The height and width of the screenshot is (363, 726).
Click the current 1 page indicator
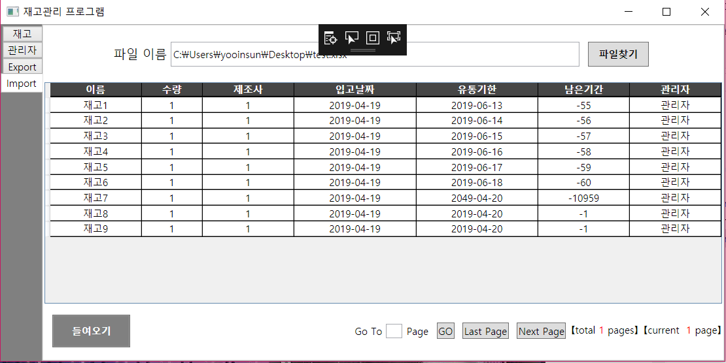point(682,330)
